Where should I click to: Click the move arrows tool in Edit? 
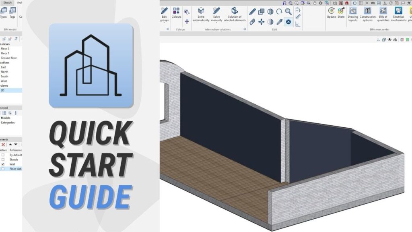pos(261,22)
